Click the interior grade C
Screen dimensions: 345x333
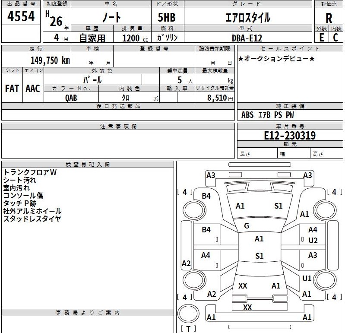pyautogui.click(x=336, y=38)
